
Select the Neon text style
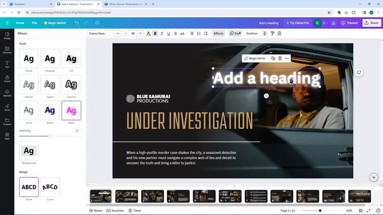click(71, 110)
